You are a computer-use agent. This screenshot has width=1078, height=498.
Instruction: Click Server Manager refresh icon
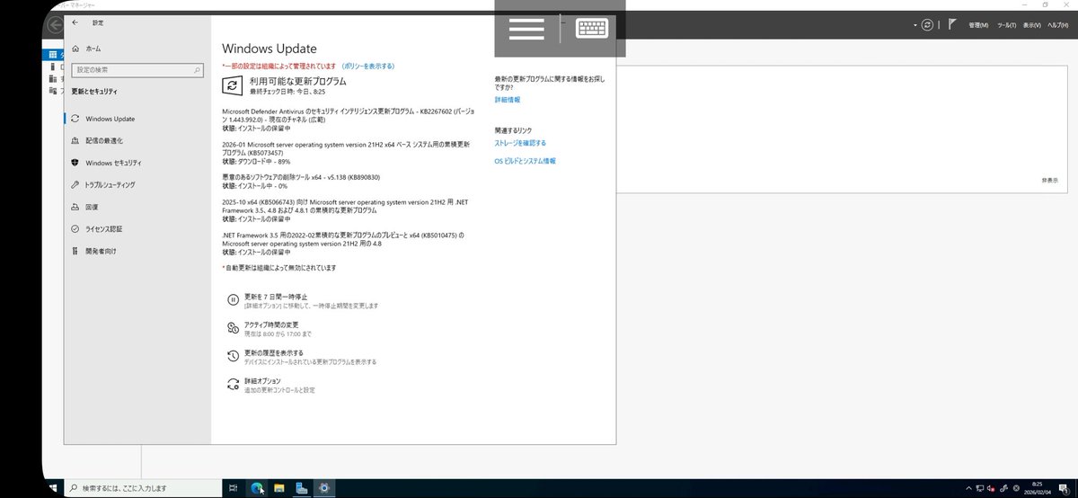tap(928, 25)
